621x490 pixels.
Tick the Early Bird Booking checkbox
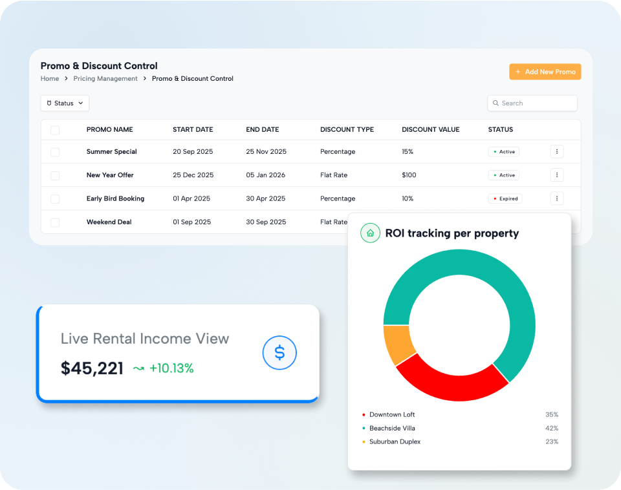[x=55, y=199]
